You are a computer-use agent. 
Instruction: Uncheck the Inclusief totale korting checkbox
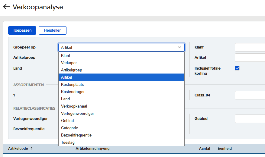[237, 68]
